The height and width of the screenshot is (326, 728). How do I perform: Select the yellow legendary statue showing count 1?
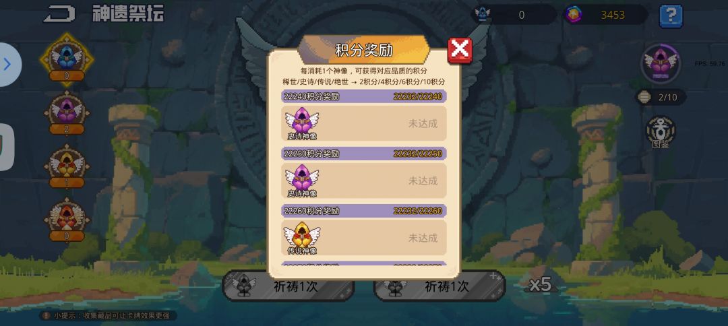click(67, 167)
